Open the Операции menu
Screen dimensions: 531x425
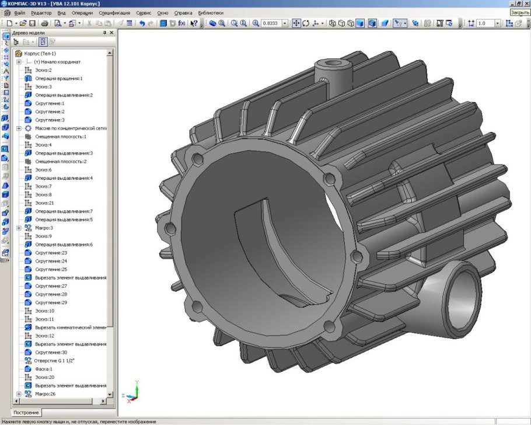[82, 12]
